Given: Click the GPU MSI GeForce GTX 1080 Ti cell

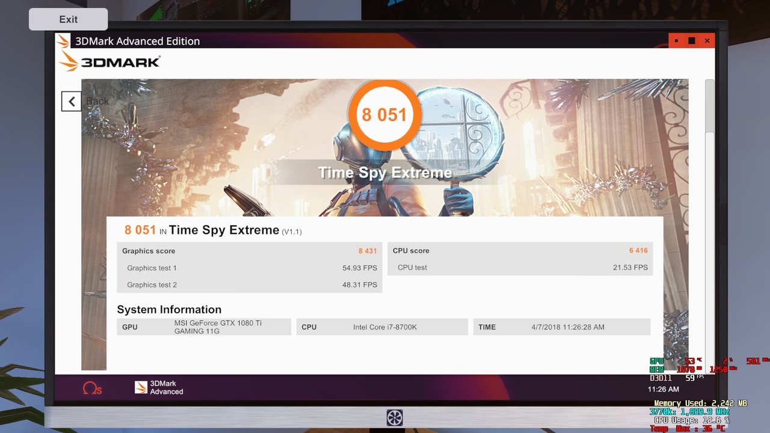Looking at the screenshot, I should click(204, 327).
